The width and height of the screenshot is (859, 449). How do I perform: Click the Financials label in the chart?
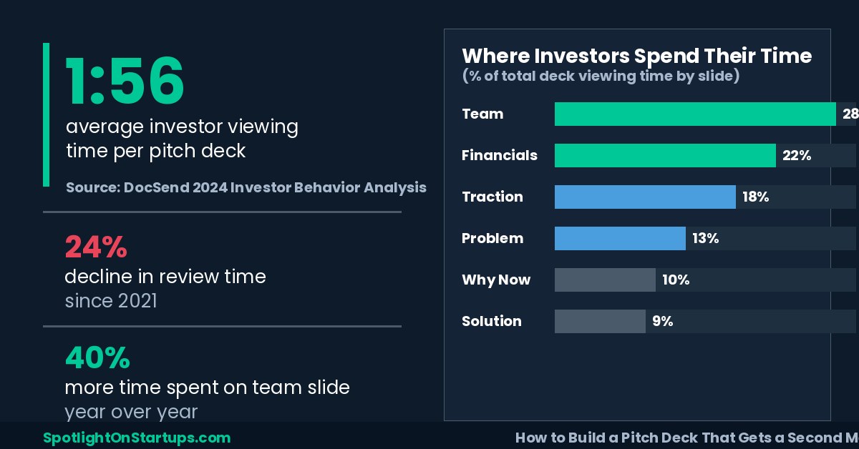click(x=500, y=155)
